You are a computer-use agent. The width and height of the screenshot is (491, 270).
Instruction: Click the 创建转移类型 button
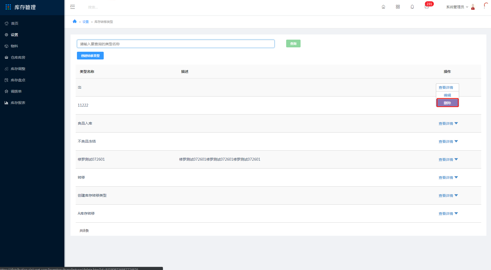(90, 56)
